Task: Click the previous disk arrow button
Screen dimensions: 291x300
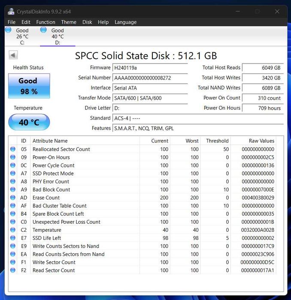Action: (13, 55)
